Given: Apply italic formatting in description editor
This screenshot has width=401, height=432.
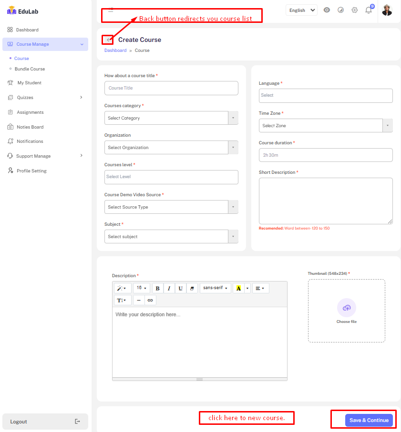Looking at the screenshot, I should click(169, 288).
